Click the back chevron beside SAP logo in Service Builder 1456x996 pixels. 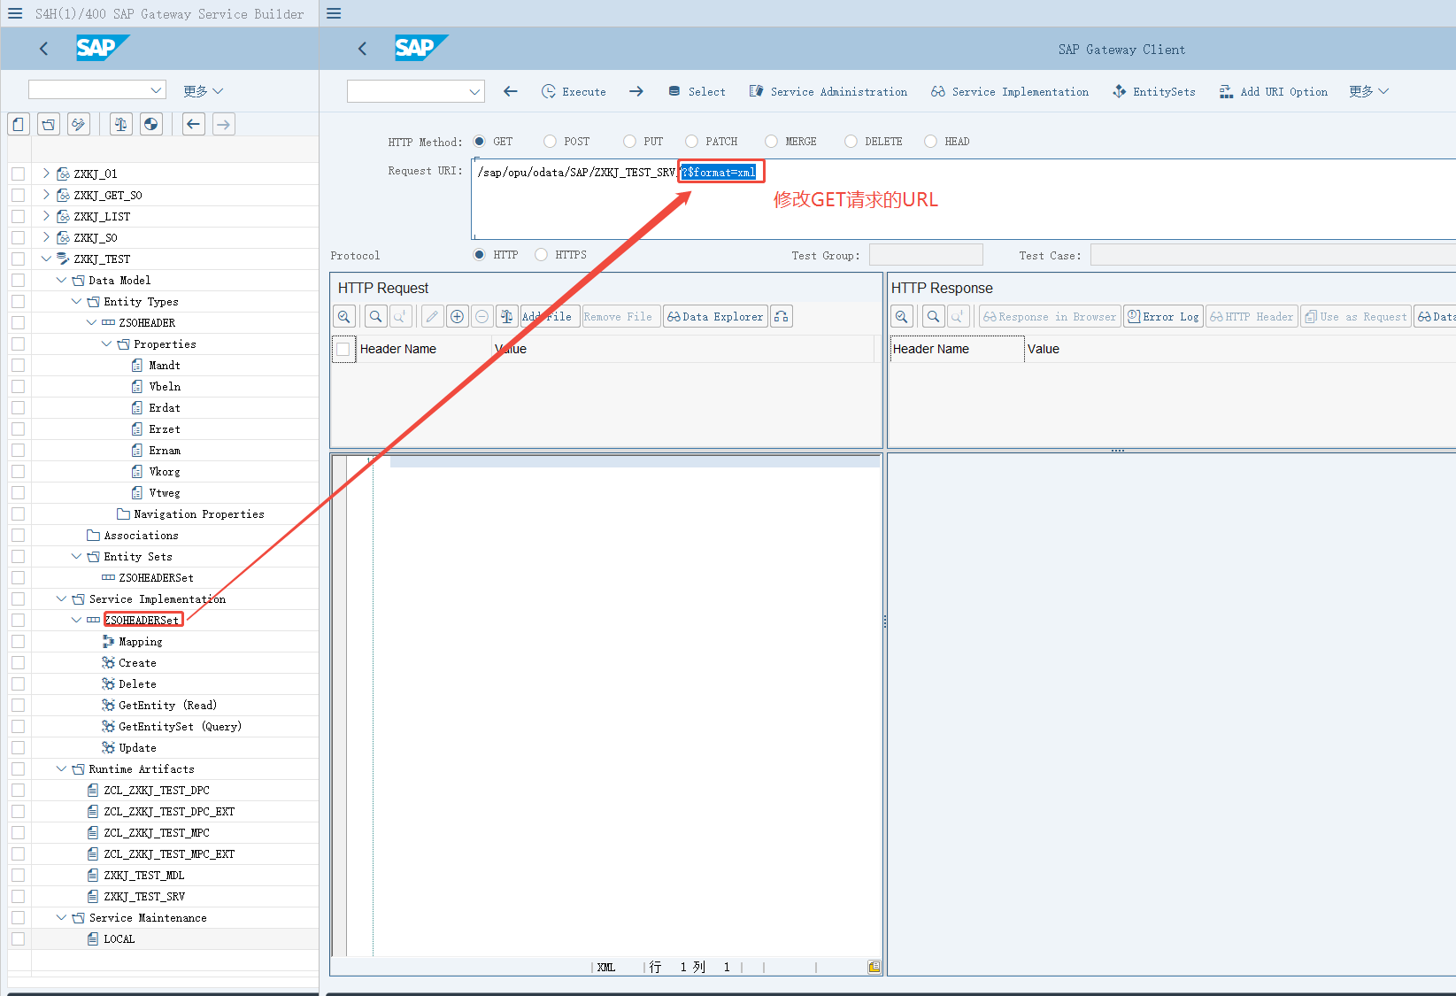point(43,49)
